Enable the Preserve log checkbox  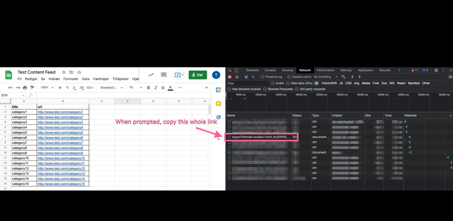[262, 77]
